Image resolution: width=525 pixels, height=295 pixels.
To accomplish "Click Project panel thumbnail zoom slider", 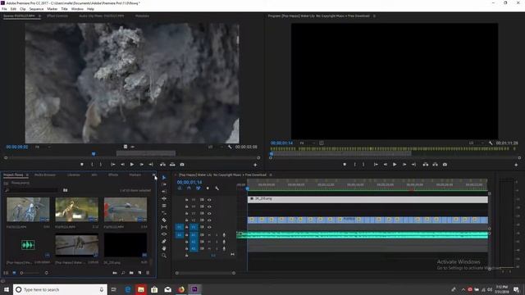I will [34, 273].
